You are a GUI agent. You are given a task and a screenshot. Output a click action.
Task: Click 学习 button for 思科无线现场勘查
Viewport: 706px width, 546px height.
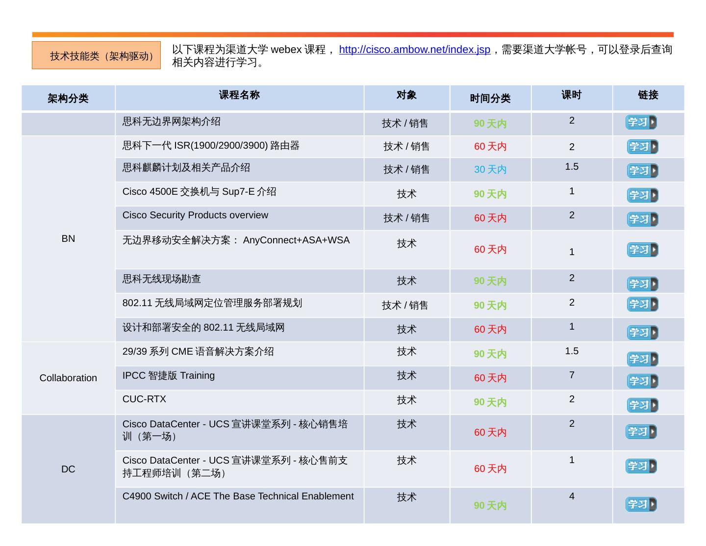pyautogui.click(x=642, y=284)
